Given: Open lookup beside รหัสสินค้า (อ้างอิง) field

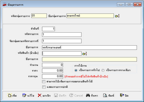Looking at the screenshot, I should pos(84,54).
